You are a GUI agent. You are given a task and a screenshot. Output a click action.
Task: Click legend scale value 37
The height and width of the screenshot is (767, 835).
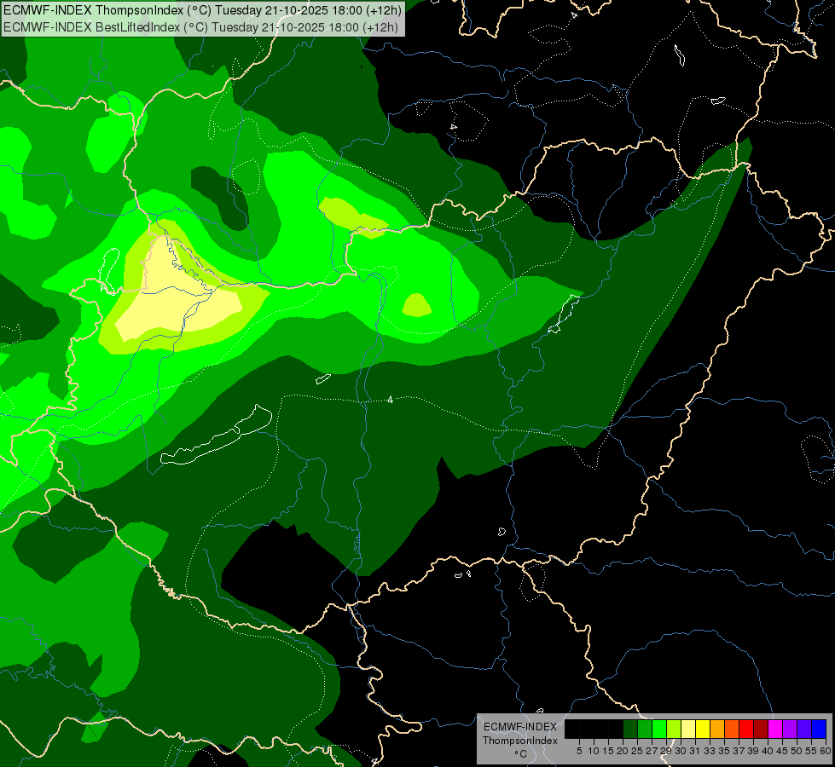[x=739, y=751]
